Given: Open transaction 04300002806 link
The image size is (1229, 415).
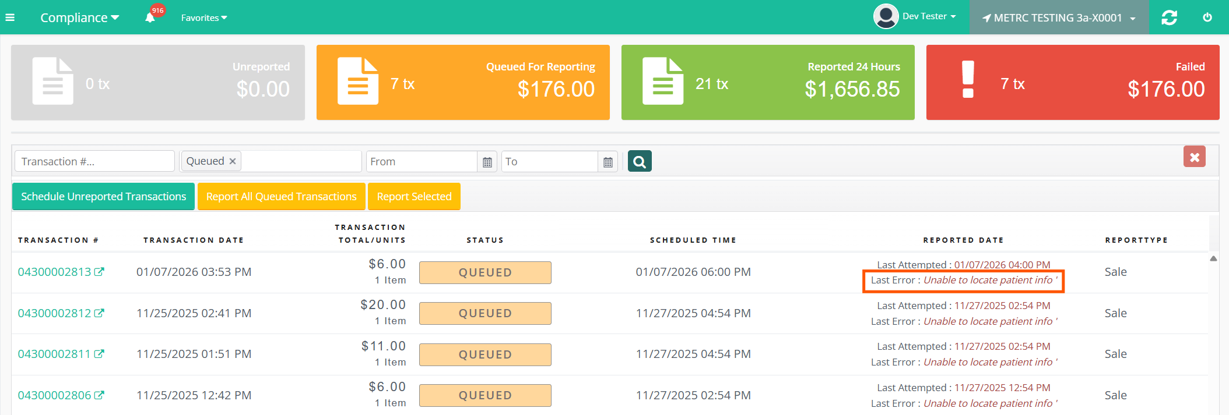Looking at the screenshot, I should pos(55,395).
